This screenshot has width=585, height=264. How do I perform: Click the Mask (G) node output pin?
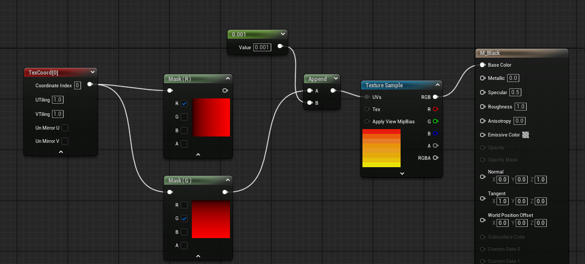[225, 192]
